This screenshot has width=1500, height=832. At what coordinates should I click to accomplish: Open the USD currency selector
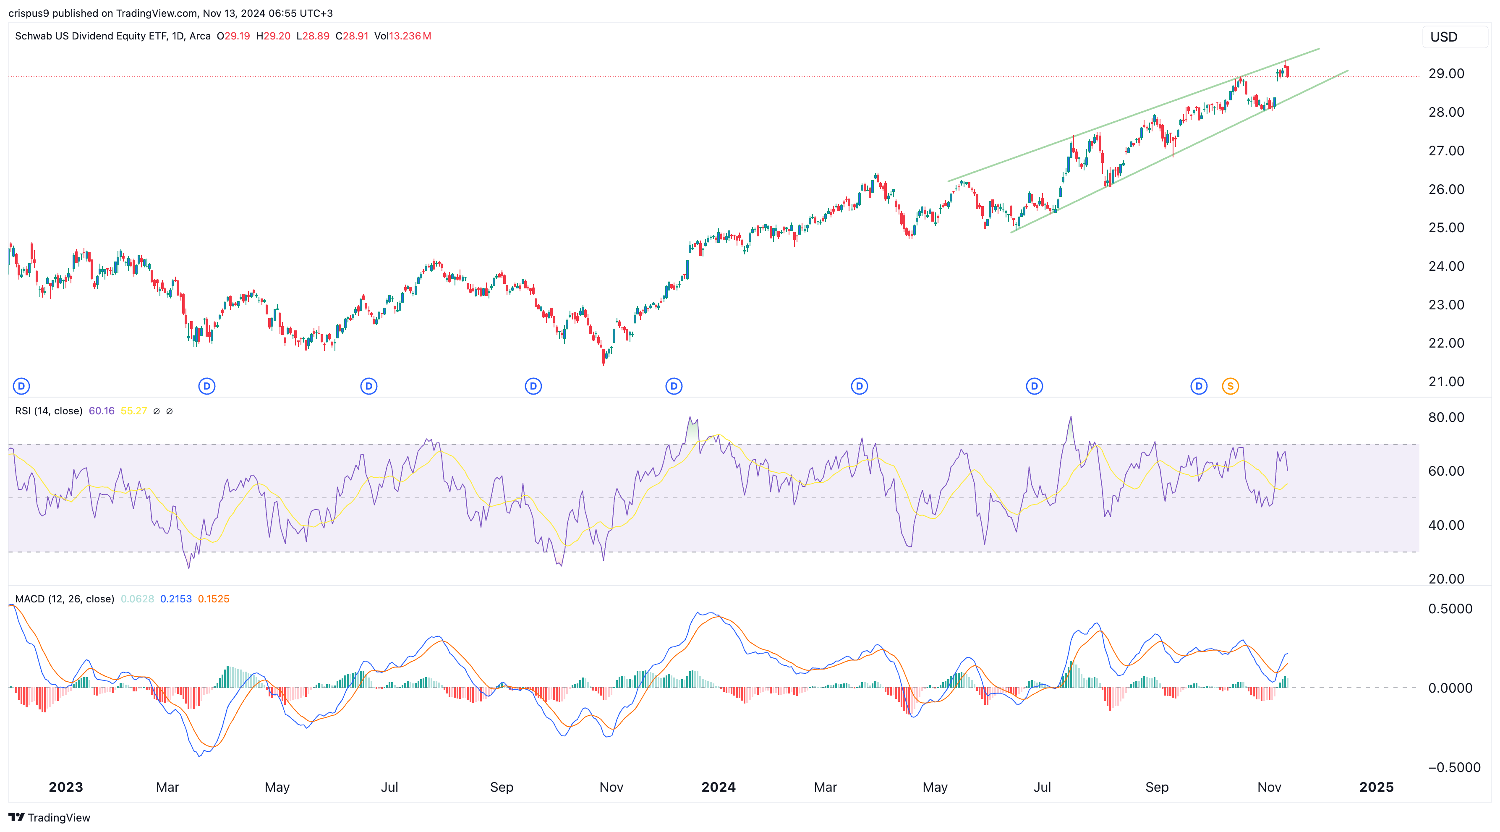coord(1454,37)
